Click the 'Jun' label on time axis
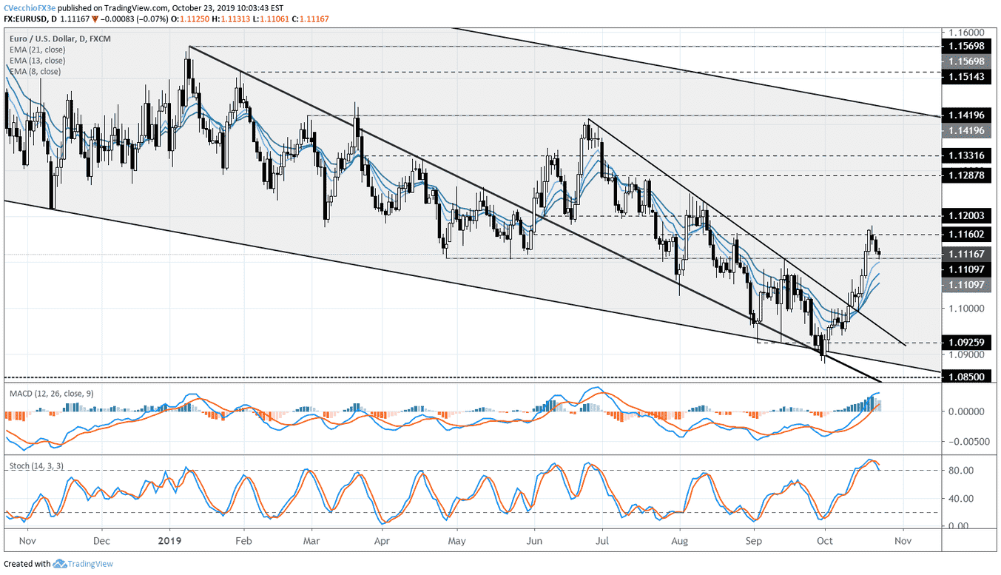This screenshot has height=575, width=1001. [x=533, y=542]
